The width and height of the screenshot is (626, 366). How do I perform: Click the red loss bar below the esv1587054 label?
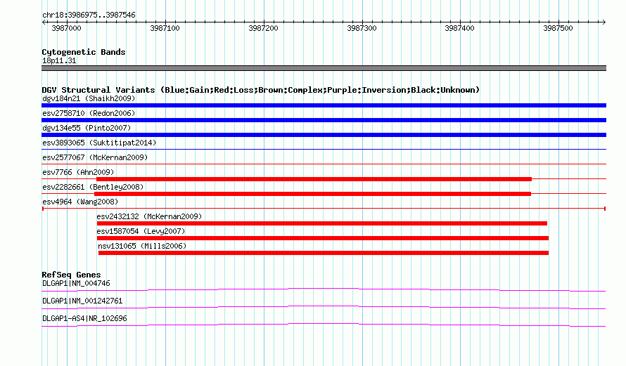pyautogui.click(x=323, y=238)
